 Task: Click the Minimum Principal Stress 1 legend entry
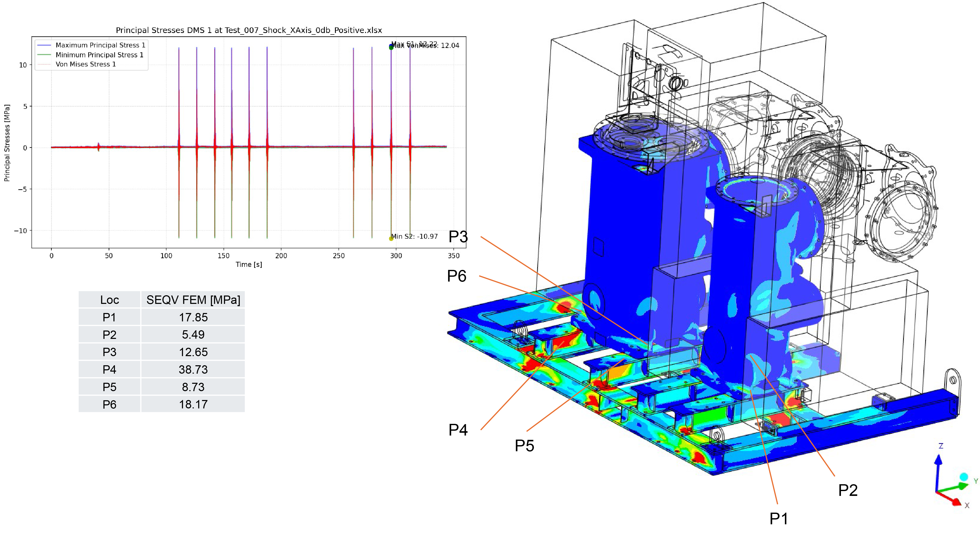99,55
